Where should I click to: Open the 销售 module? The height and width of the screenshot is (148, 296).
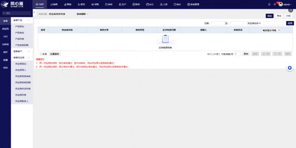pos(54,4)
